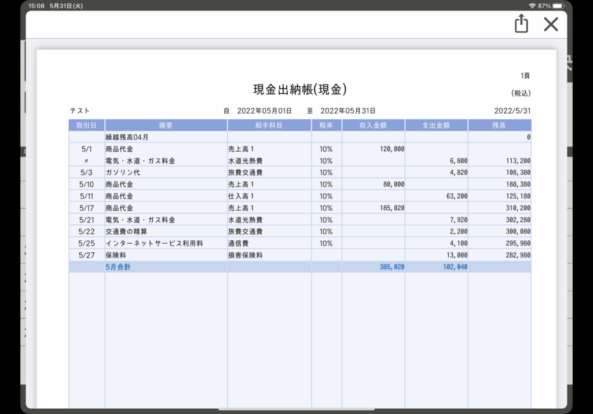
Task: Tap the 2022年05月31日 end date
Action: 348,111
